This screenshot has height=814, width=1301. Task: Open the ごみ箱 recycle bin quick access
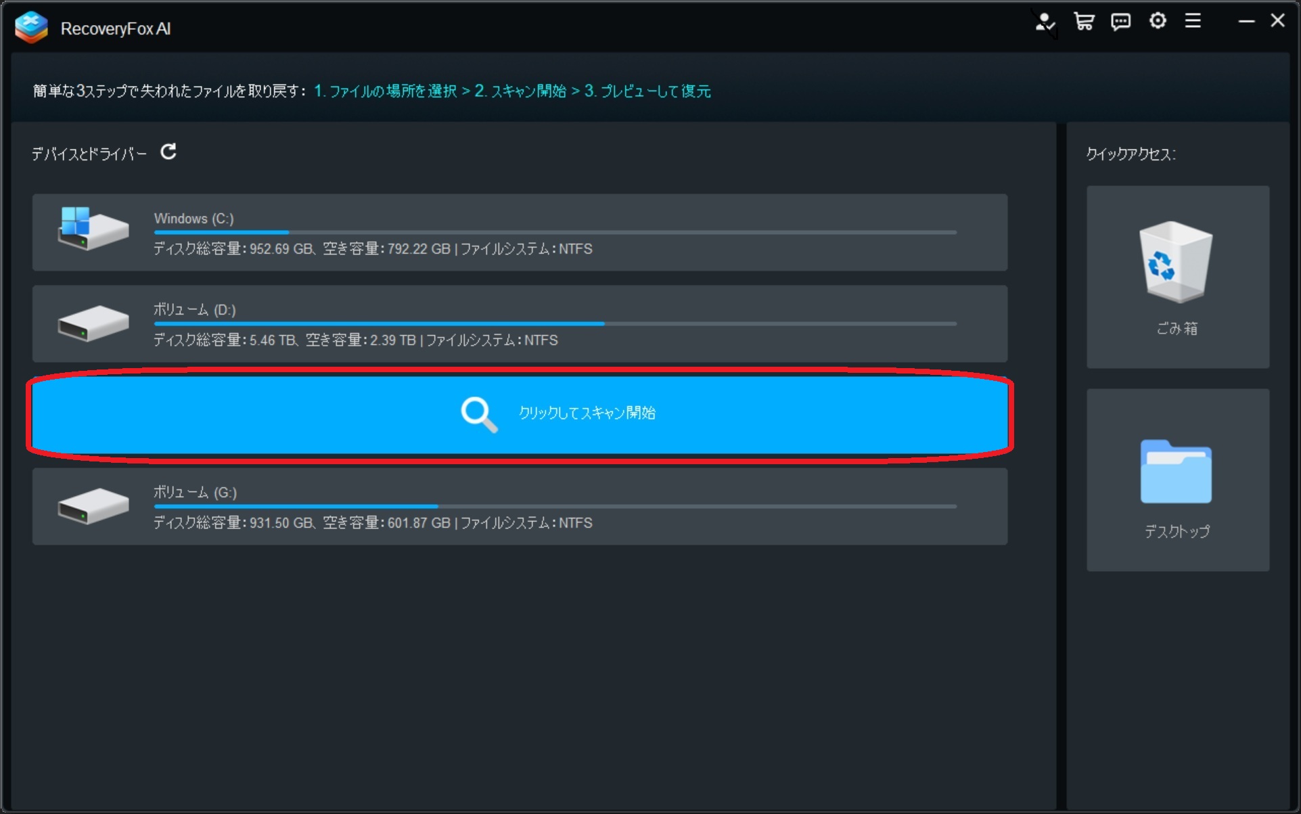(1178, 277)
